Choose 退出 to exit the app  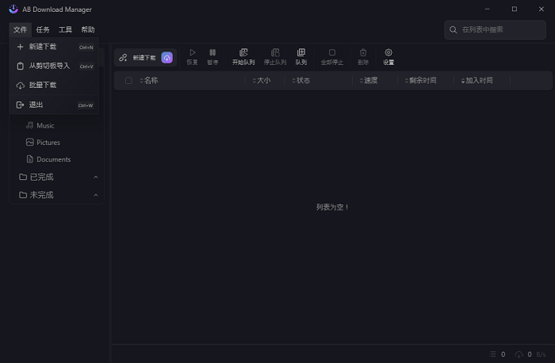[x=54, y=105]
